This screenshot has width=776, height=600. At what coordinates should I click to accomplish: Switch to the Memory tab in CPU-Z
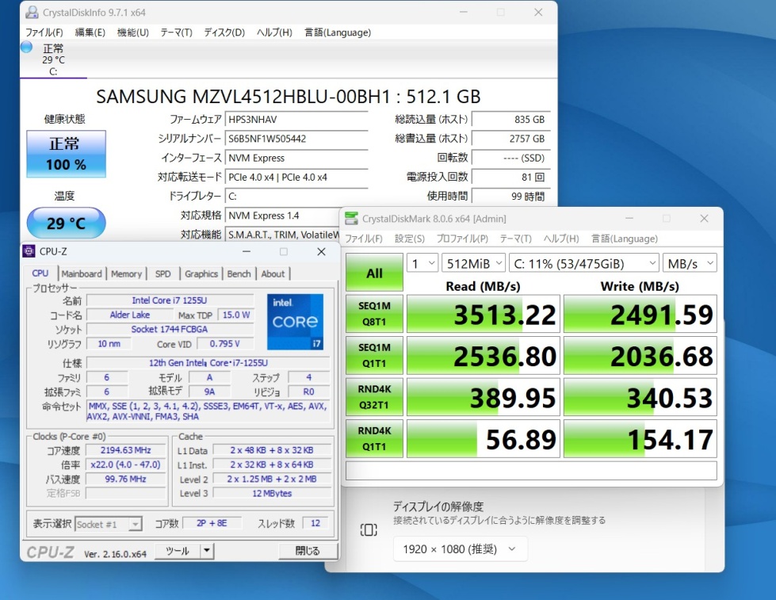[126, 273]
